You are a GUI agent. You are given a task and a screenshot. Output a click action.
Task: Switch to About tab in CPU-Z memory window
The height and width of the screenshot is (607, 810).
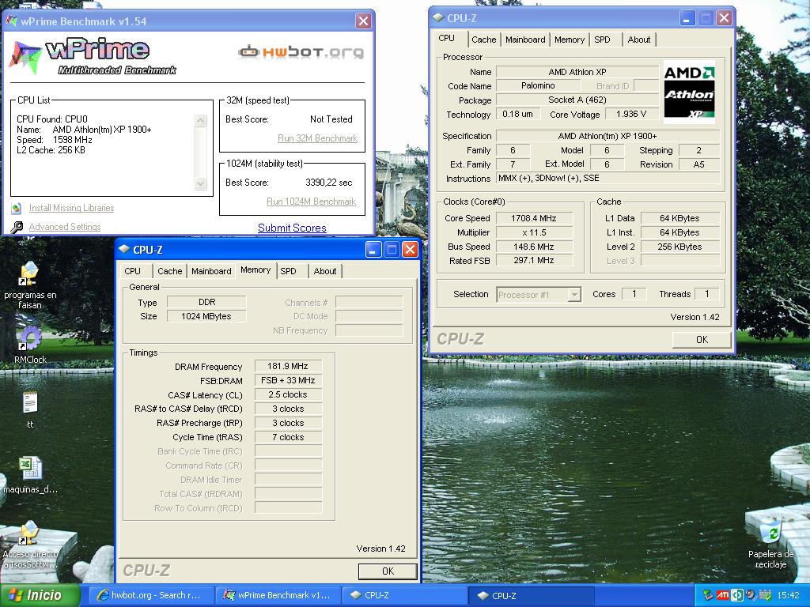click(325, 271)
